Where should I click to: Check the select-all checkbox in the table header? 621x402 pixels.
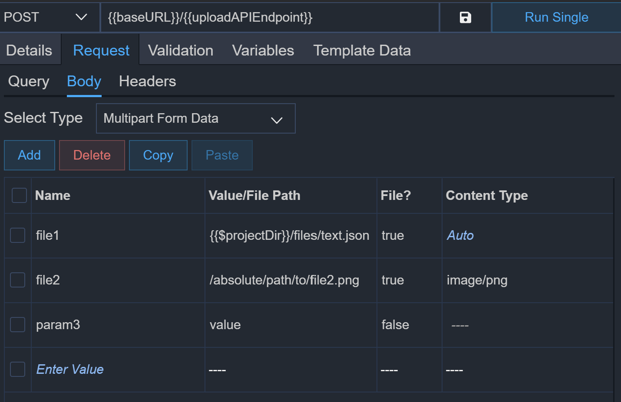pos(19,195)
